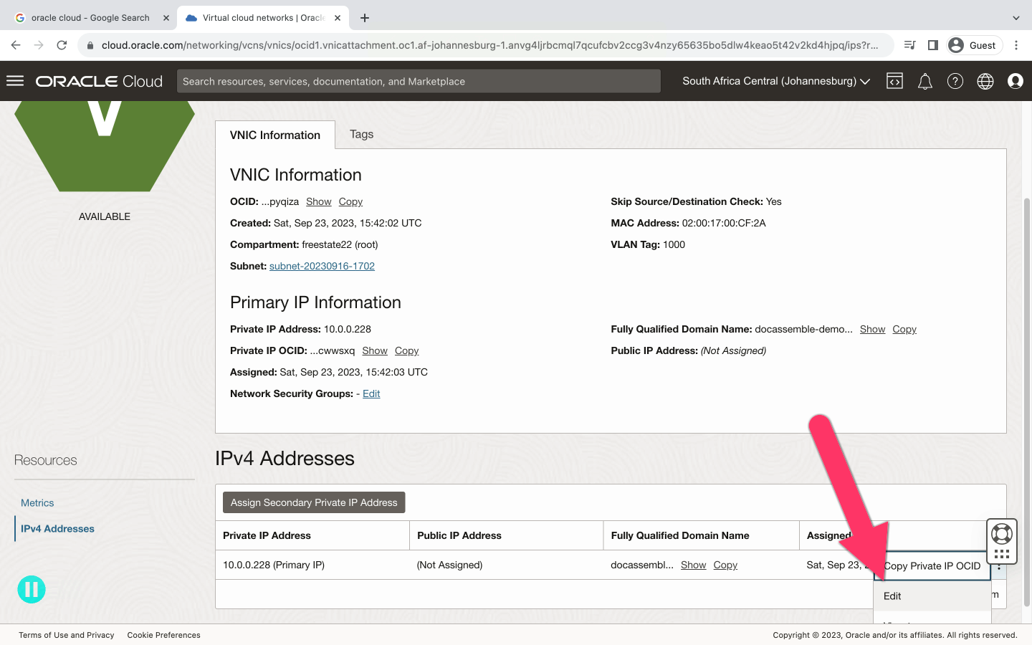Close the Virtual cloud networks tab

pyautogui.click(x=338, y=18)
